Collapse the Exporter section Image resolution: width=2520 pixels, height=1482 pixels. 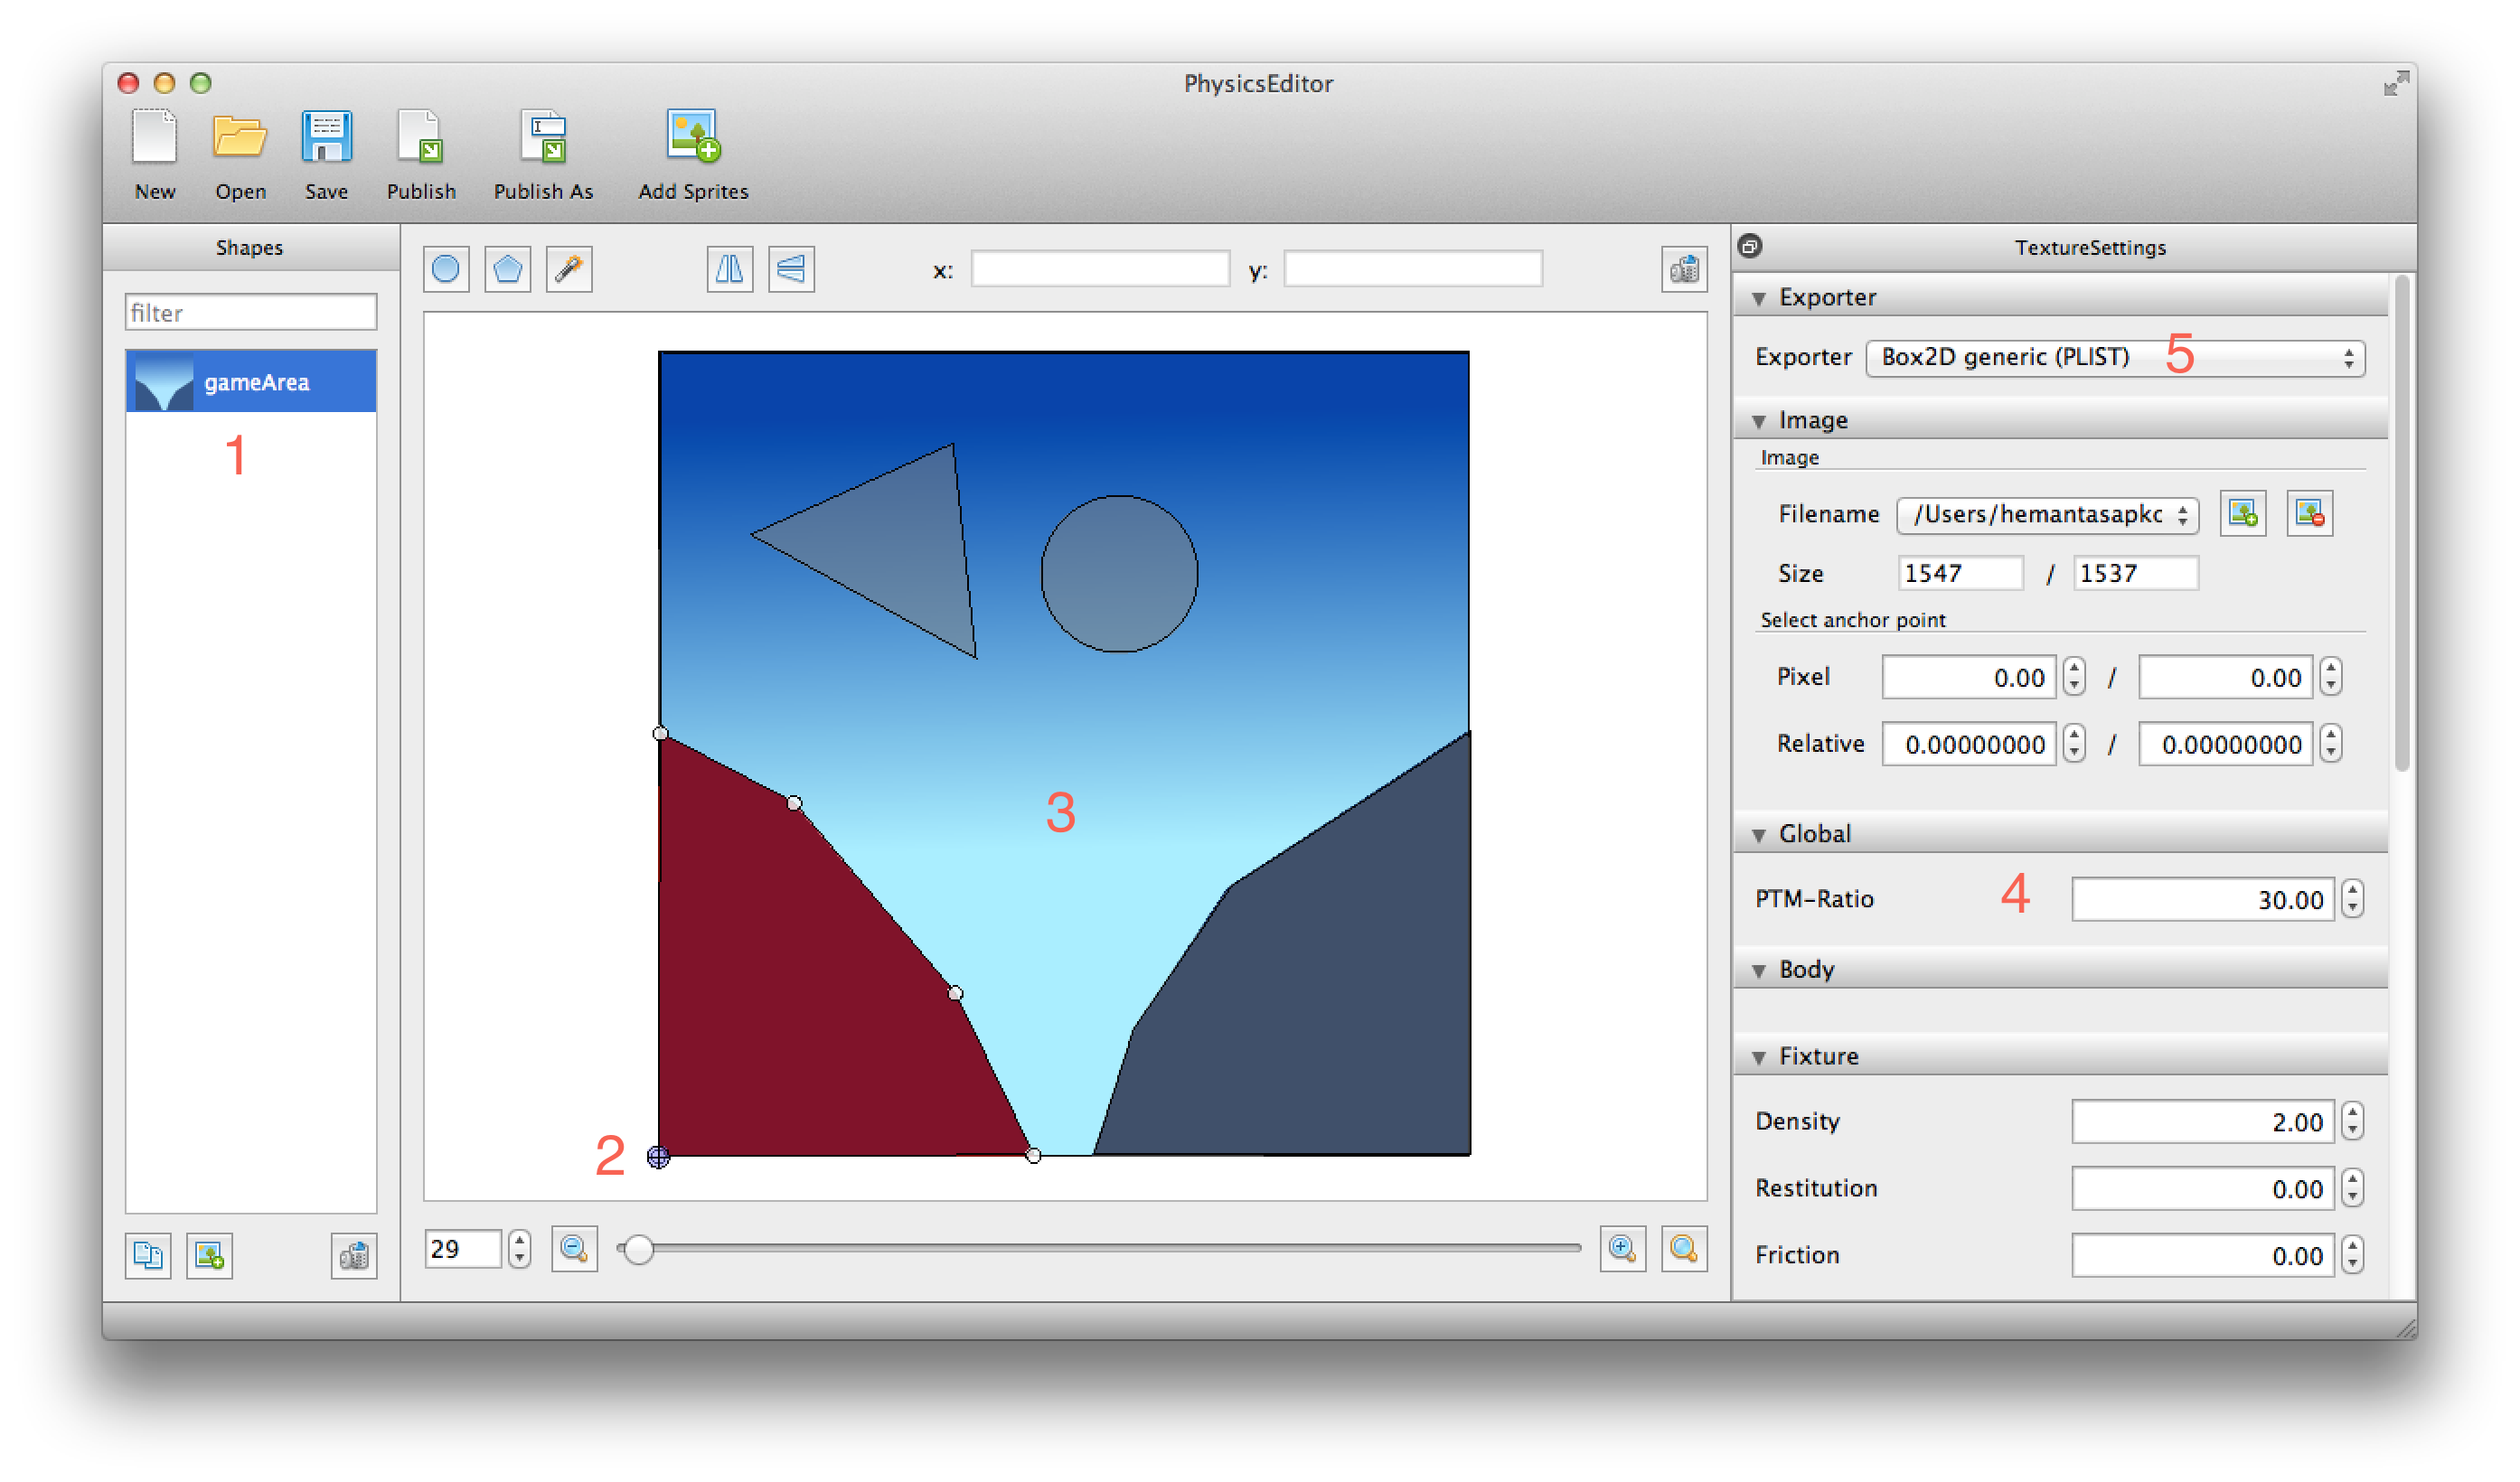[1759, 298]
